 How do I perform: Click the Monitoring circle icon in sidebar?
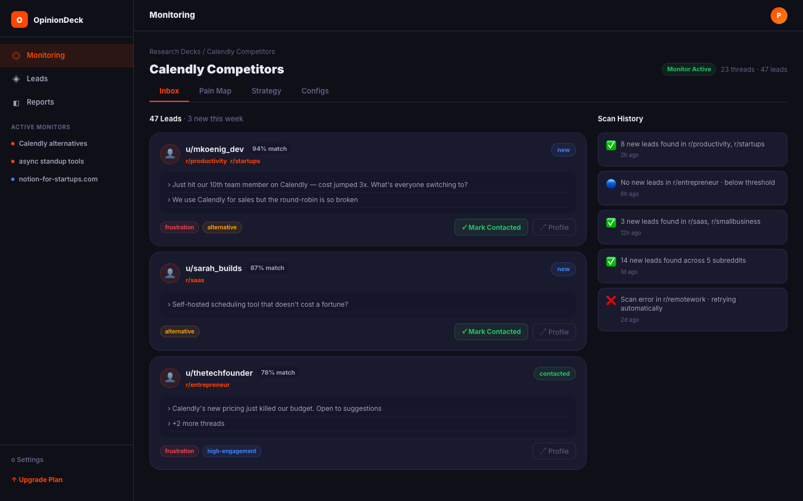point(16,56)
